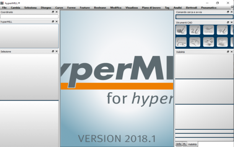Open the Feature menu
Viewport: 234px width, 147px height.
85,8
